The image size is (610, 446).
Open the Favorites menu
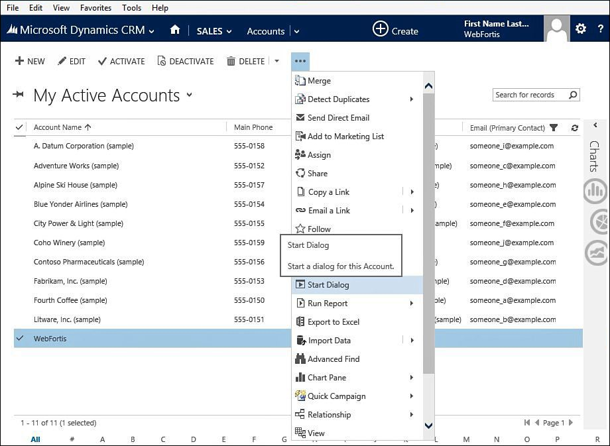click(95, 8)
